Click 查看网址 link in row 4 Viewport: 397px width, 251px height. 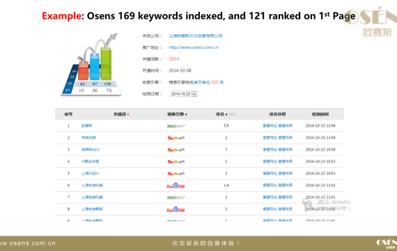(x=270, y=162)
